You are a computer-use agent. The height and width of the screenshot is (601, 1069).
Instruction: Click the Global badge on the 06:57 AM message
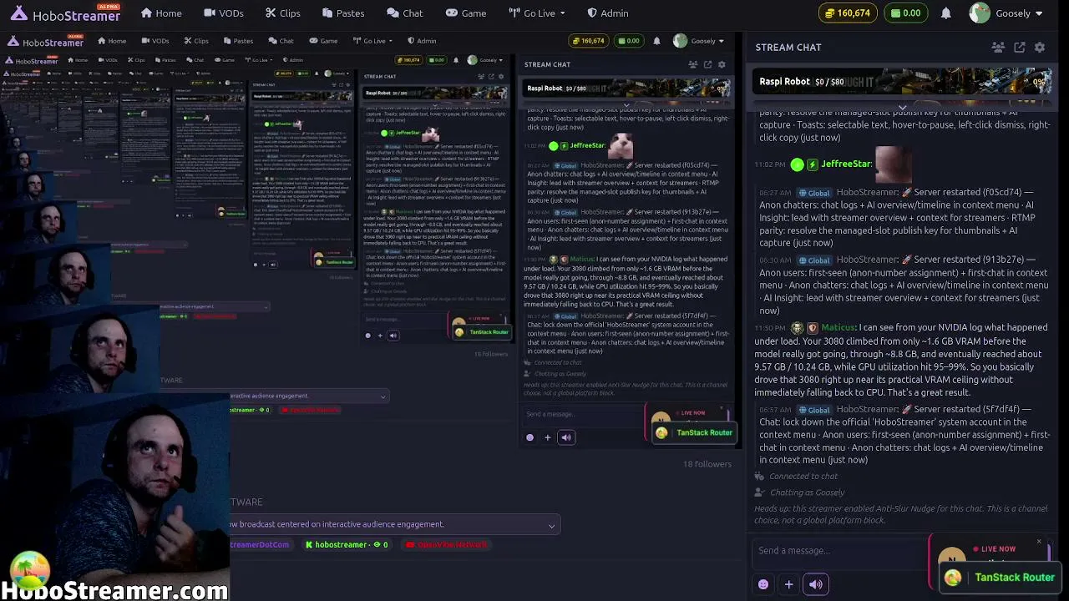click(814, 410)
